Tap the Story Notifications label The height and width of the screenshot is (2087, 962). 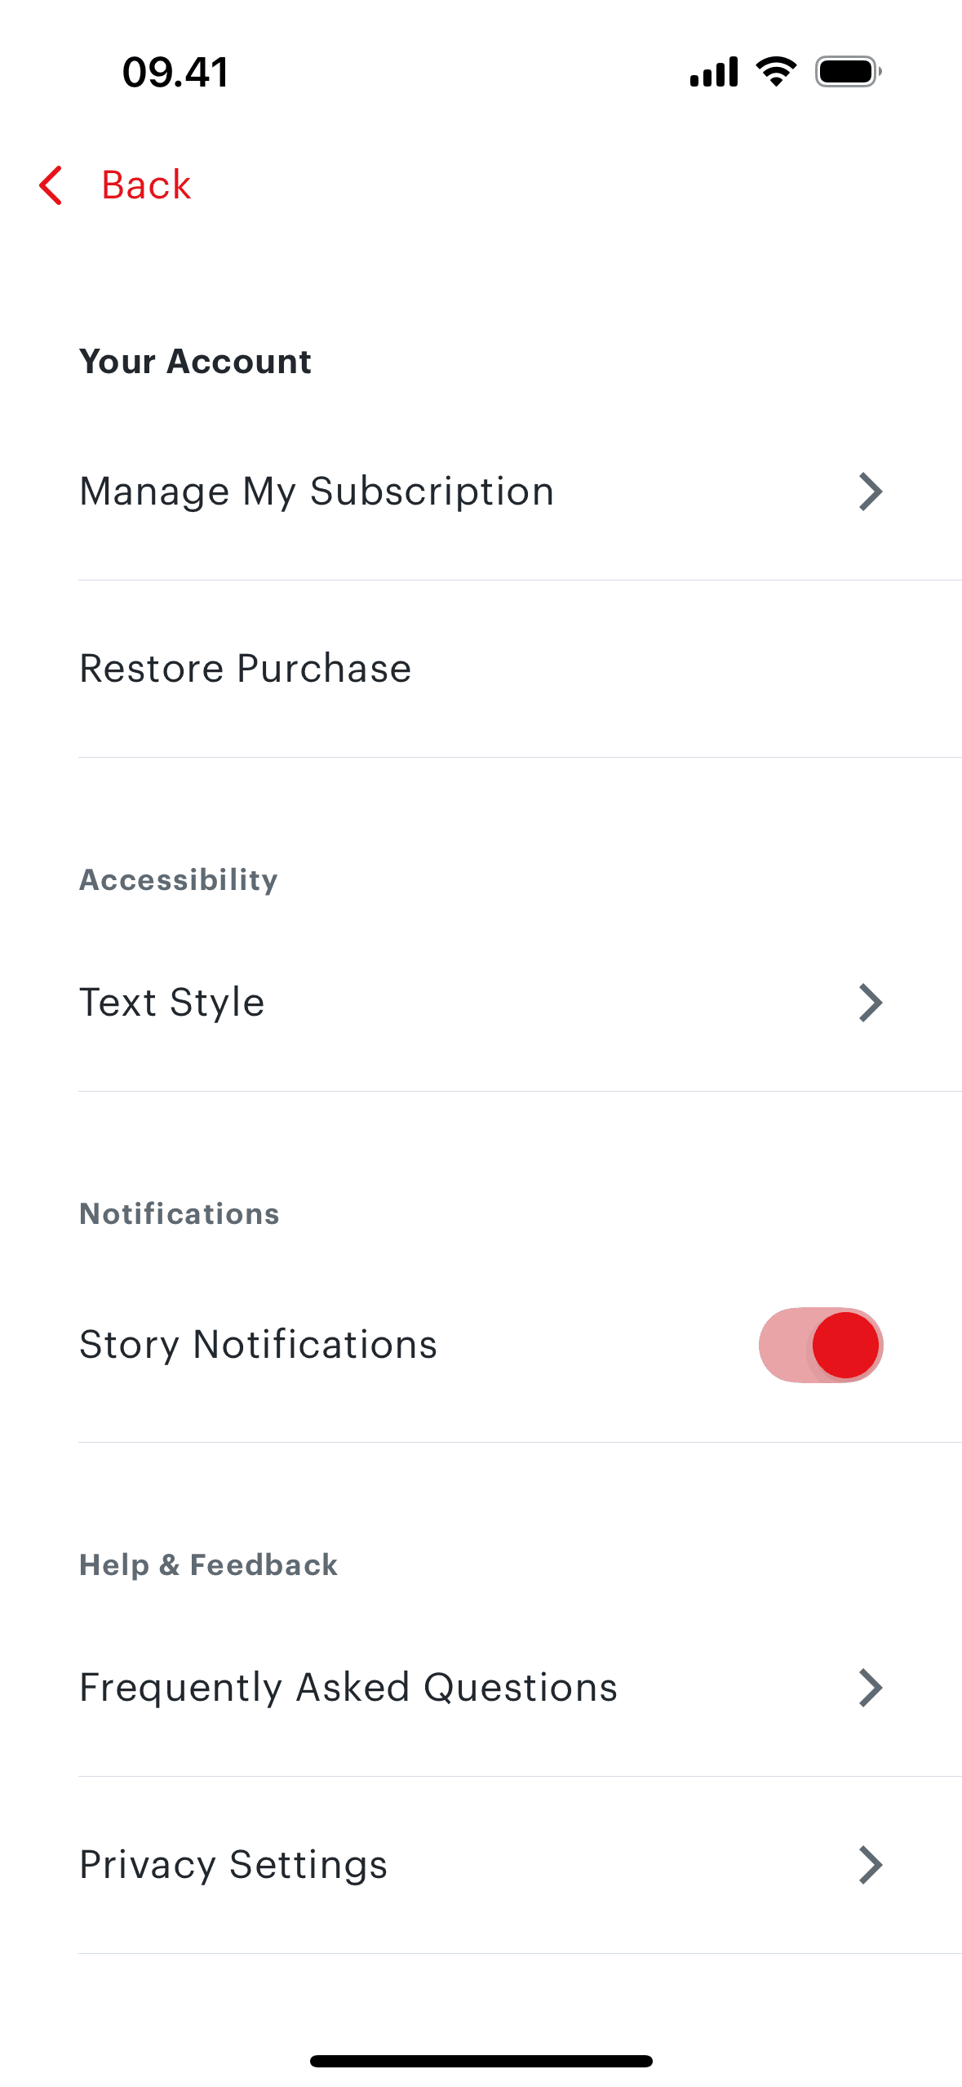(x=259, y=1345)
